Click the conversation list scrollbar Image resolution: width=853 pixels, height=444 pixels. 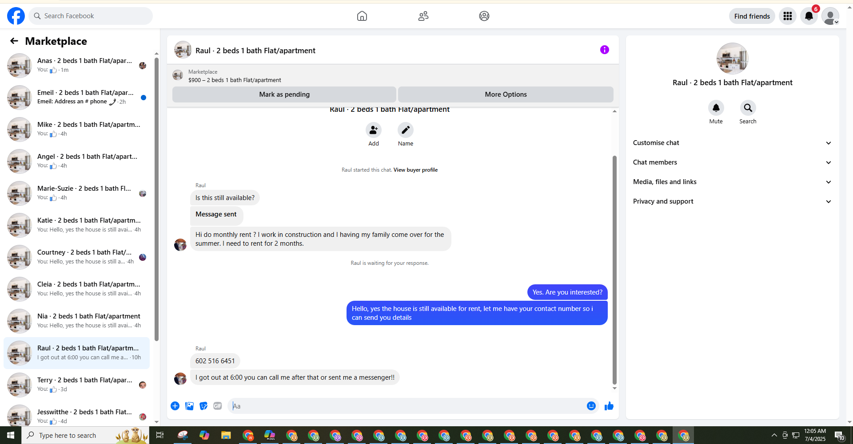[x=156, y=199]
